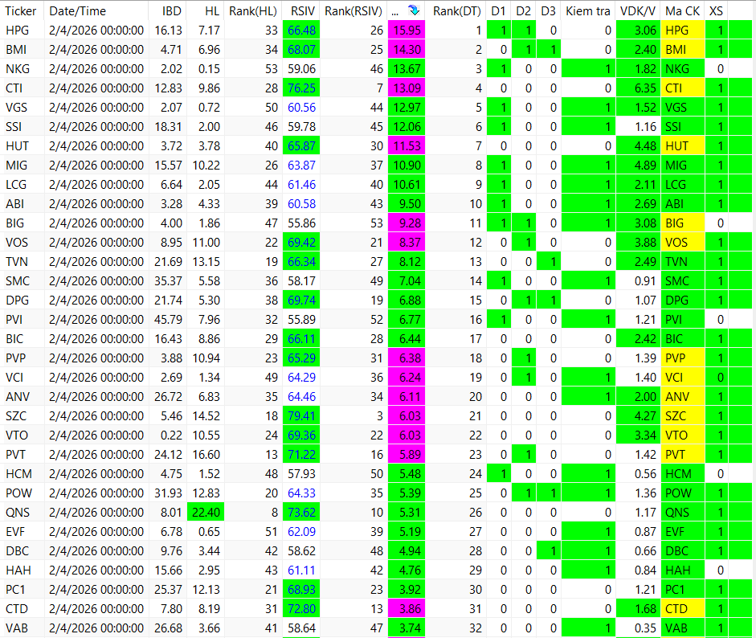Viewport: 756px width, 638px height.
Task: Click magenta cell 15.95 in HPG row
Action: tap(407, 31)
